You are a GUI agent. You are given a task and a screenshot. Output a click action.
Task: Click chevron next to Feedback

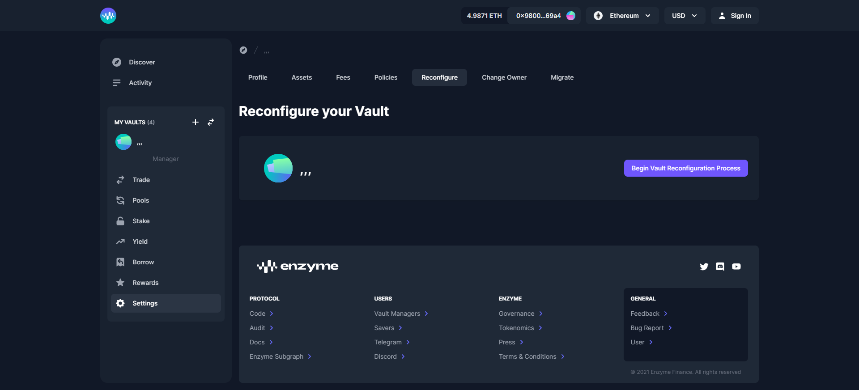pos(666,314)
